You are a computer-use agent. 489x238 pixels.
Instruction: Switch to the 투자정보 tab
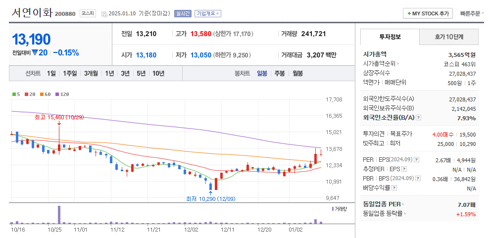click(x=390, y=37)
